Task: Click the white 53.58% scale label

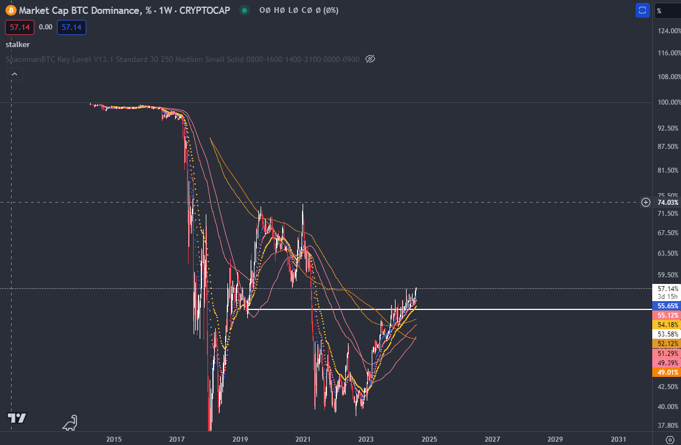Action: click(x=667, y=334)
